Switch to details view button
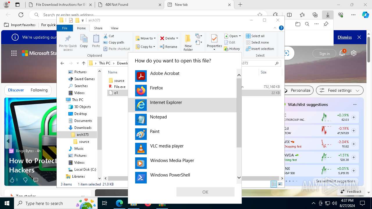This screenshot has height=209, width=372. 274,184
